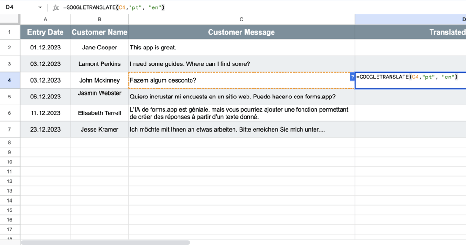Select the cell "Fazem algum desconto?"
The image size is (466, 245).
click(241, 80)
